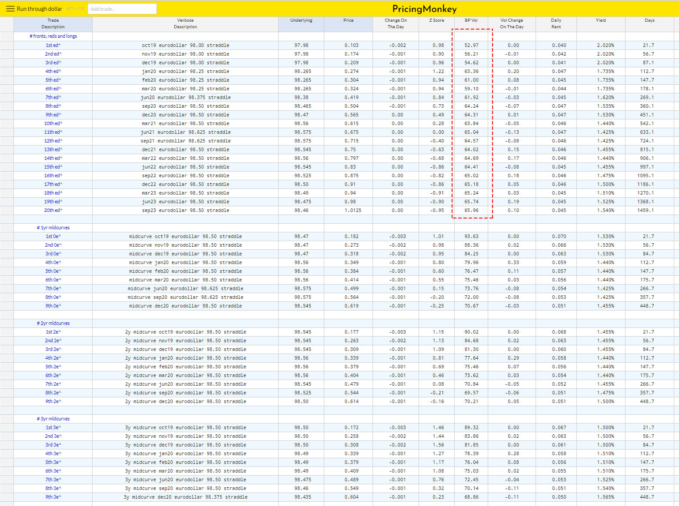This screenshot has width=679, height=506.
Task: Select Z Score value 0.00
Action: [x=436, y=132]
